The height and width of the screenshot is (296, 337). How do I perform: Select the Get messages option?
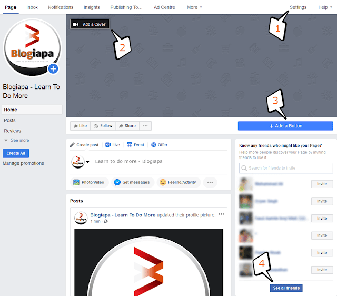click(132, 182)
